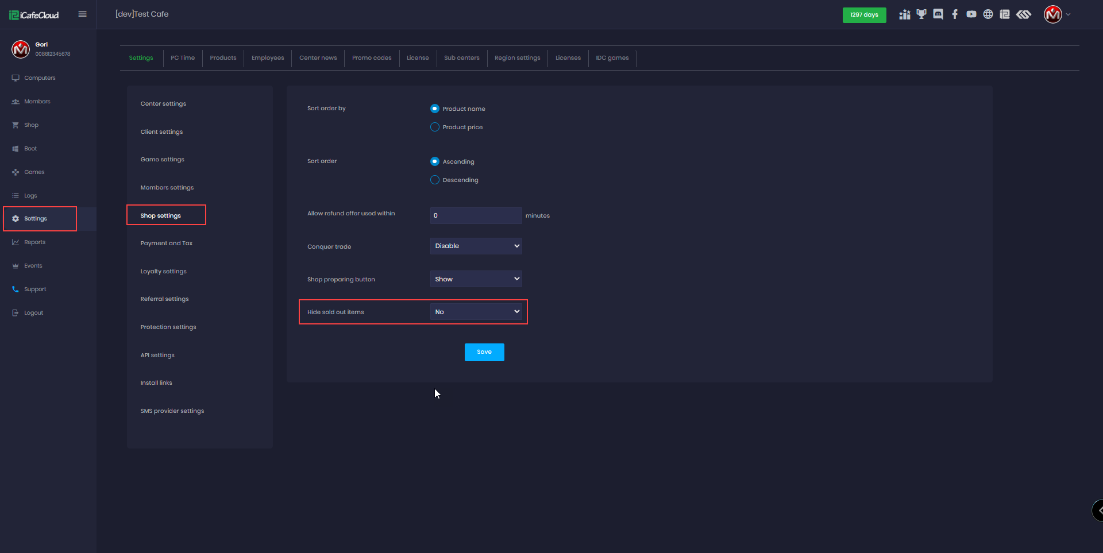Click the trophy icon in header
Image resolution: width=1103 pixels, height=553 pixels.
click(921, 14)
